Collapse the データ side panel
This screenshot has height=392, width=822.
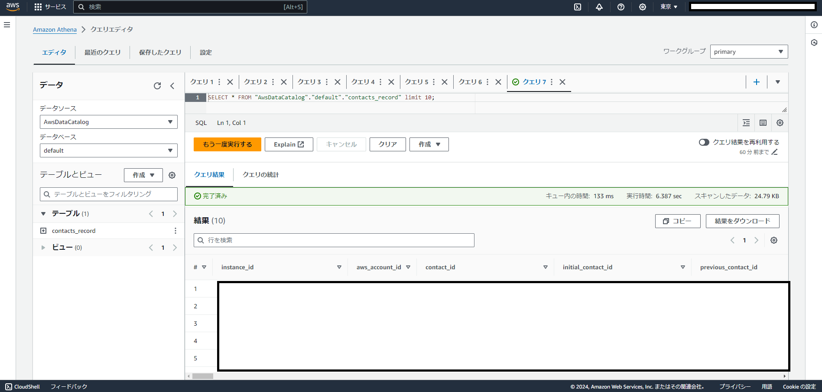click(172, 86)
